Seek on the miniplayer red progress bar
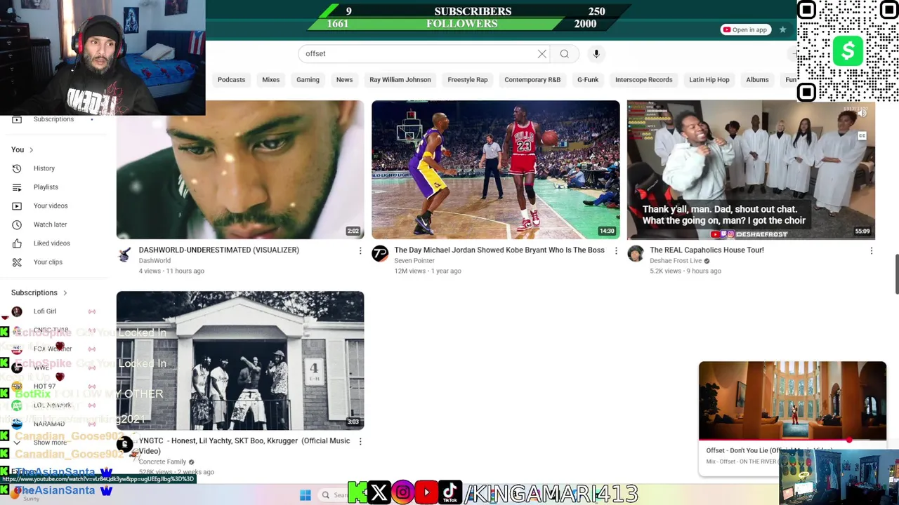 pos(792,441)
